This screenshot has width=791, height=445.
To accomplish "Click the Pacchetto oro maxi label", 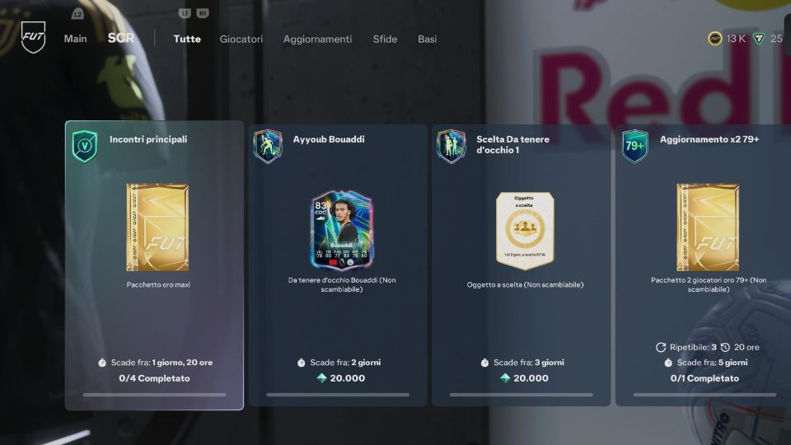I will [x=158, y=284].
